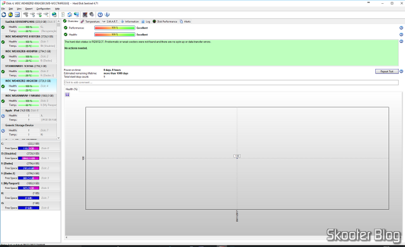Click the Repeat Test button
The image size is (405, 247).
[387, 71]
